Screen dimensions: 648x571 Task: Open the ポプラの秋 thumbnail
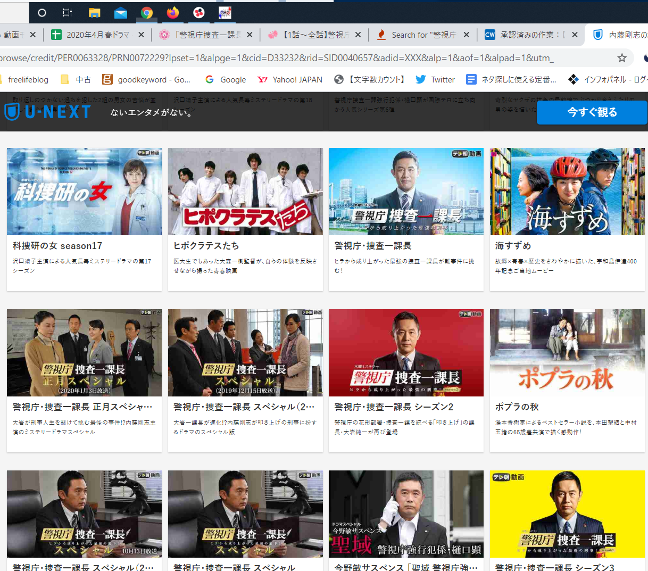[x=567, y=353]
